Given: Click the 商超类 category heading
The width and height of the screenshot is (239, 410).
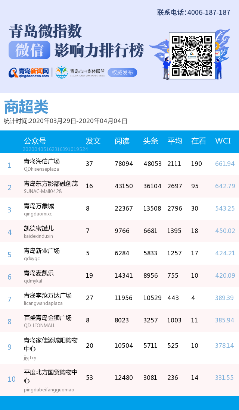Looking at the screenshot, I should point(26,108).
